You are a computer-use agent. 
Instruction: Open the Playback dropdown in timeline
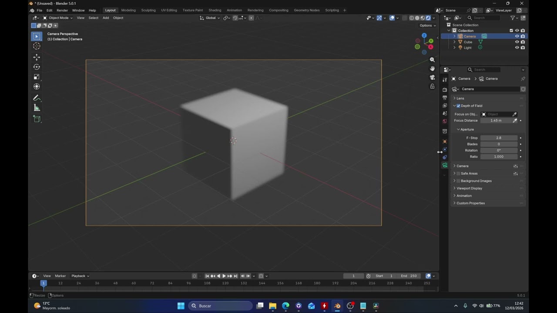(80, 276)
